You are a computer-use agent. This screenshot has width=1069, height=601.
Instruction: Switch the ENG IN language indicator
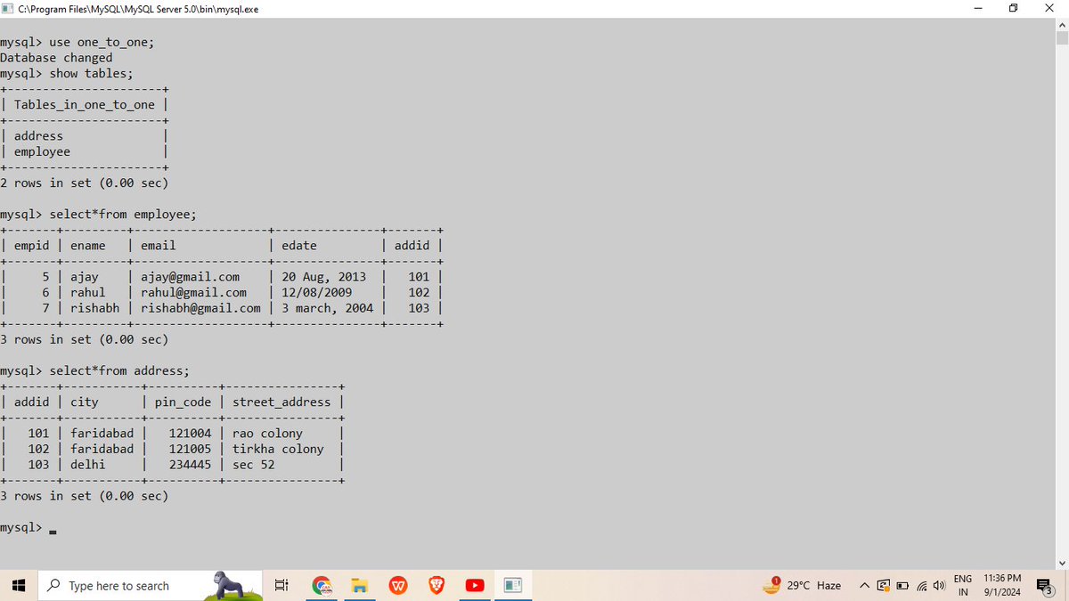click(x=963, y=585)
